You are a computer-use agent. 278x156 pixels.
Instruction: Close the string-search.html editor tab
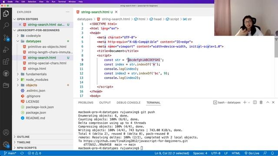point(116,12)
